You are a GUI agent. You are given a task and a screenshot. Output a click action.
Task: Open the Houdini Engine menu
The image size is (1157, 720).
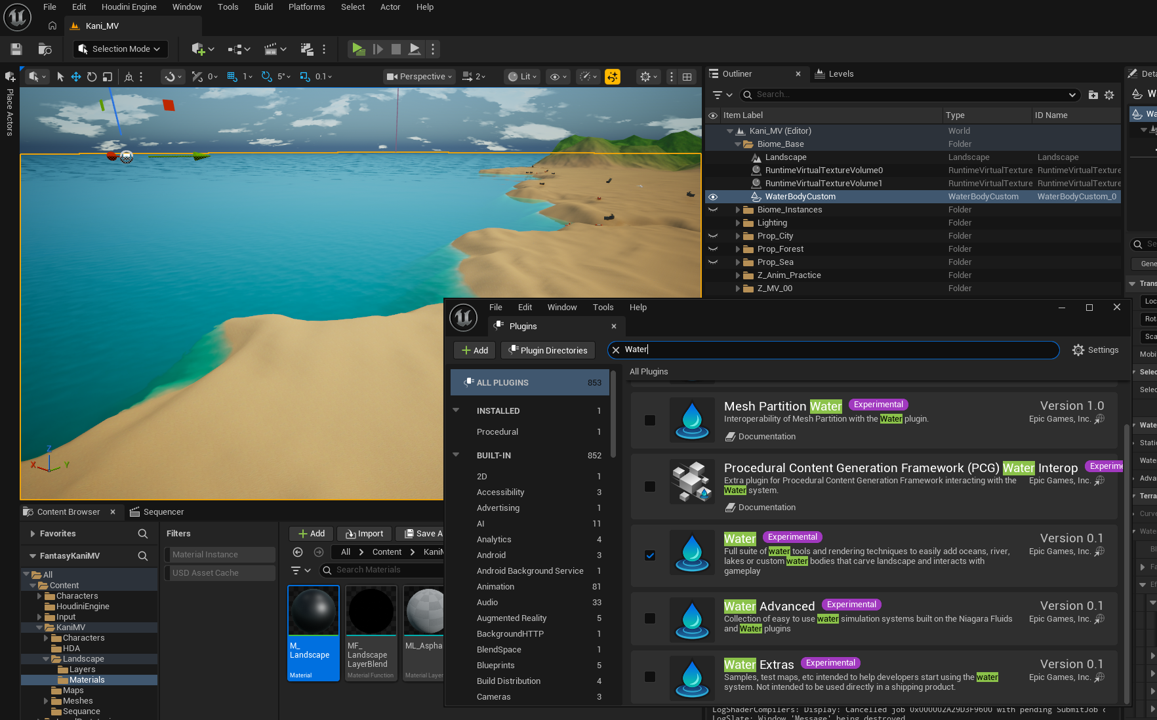(129, 7)
